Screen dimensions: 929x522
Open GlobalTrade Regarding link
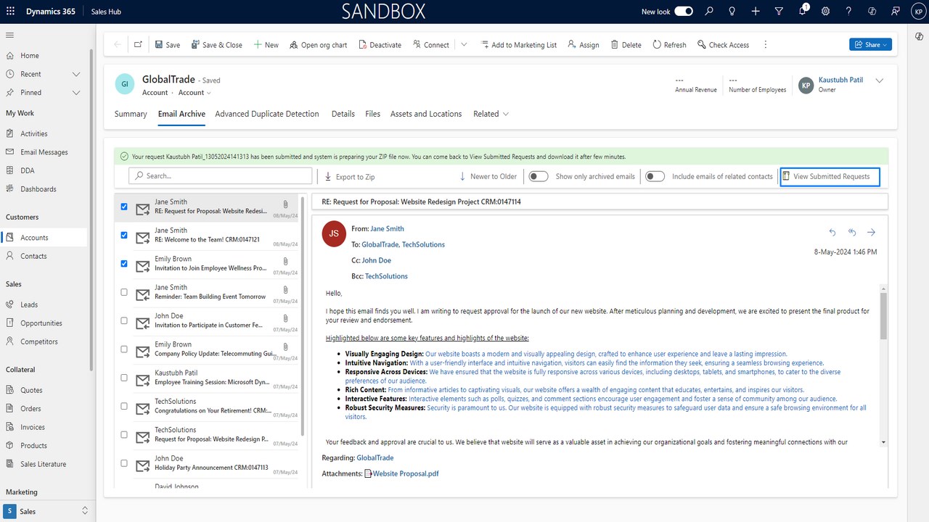[x=375, y=457]
